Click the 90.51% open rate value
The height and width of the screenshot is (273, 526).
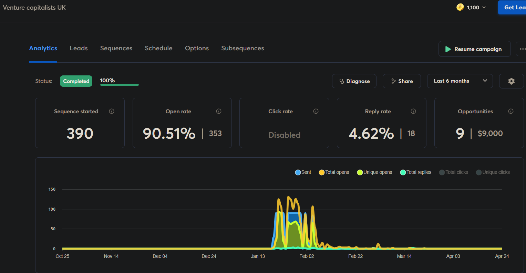click(x=169, y=134)
